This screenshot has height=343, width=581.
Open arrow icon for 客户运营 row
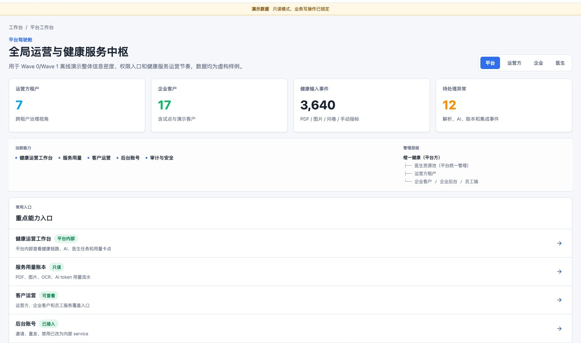559,300
